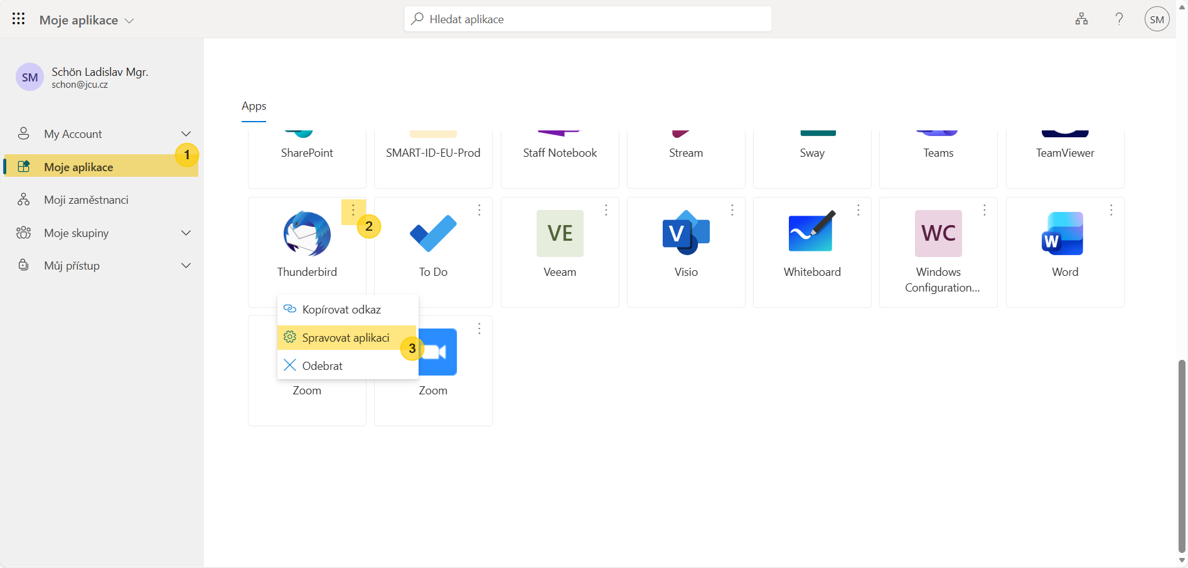Select Spravovat aplikaci from context menu
The image size is (1188, 568).
pyautogui.click(x=346, y=337)
